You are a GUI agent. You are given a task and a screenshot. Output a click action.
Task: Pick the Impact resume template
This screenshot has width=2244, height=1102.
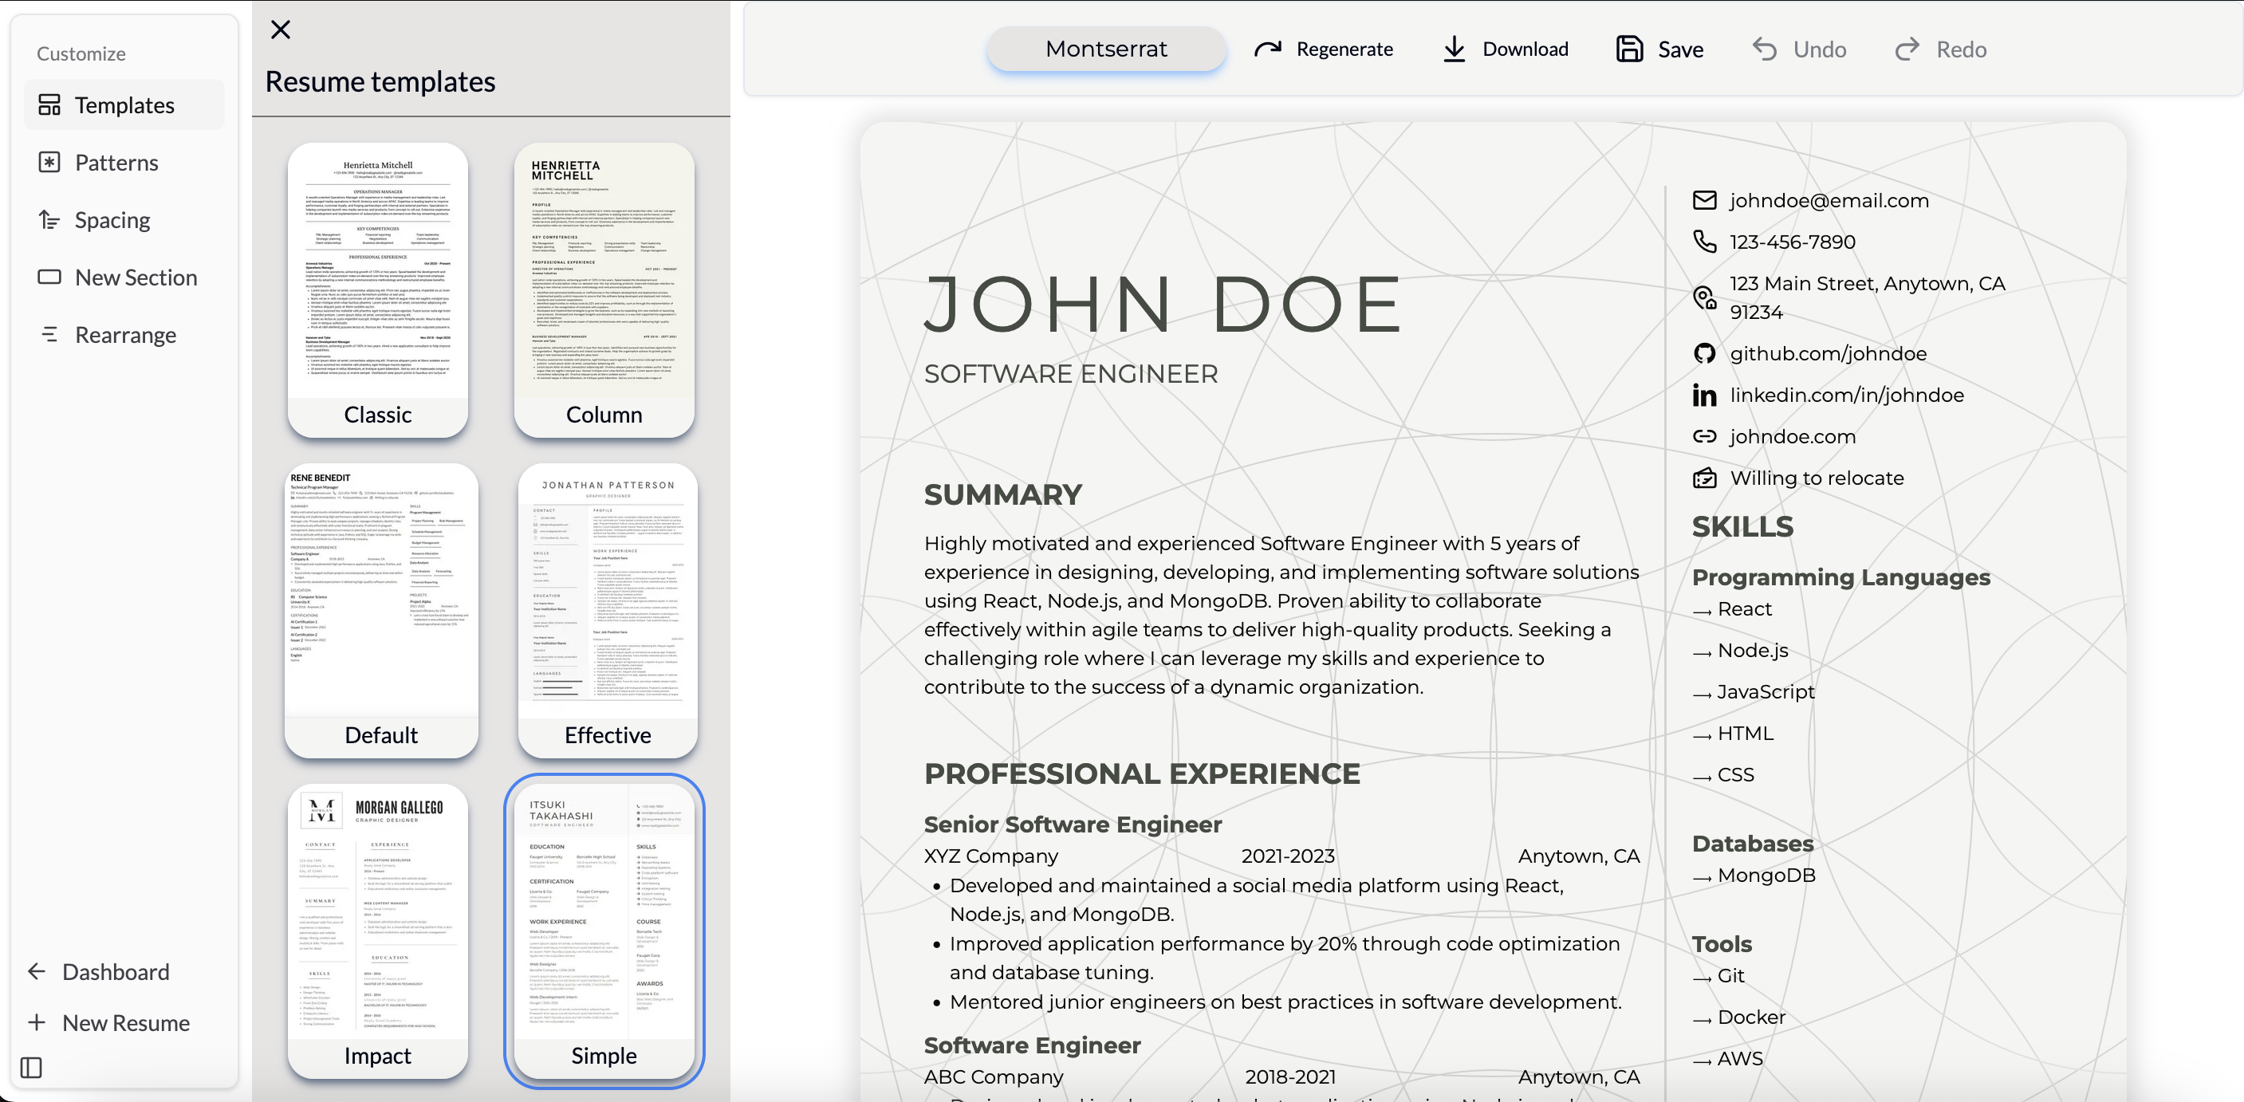[x=377, y=930]
